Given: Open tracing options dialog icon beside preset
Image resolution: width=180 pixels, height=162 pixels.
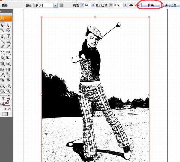Looking at the screenshot, I should click(x=61, y=5).
